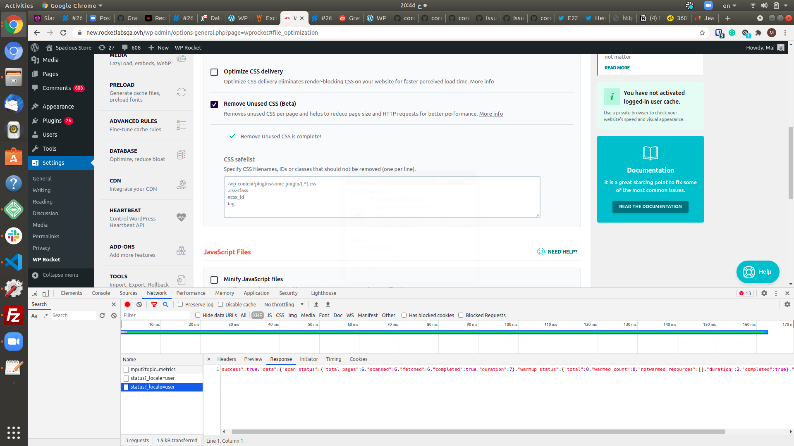Image resolution: width=794 pixels, height=446 pixels.
Task: Switch to the Console tab
Action: [101, 293]
